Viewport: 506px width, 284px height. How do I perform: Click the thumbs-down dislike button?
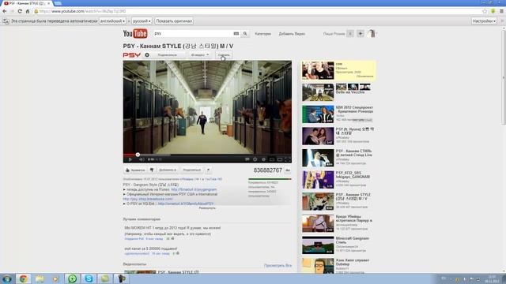[152, 170]
